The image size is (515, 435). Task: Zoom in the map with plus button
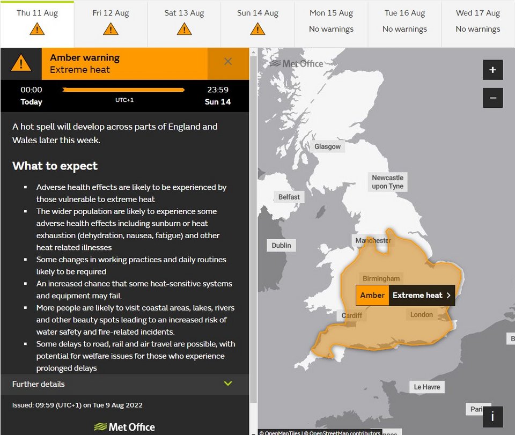pos(492,70)
